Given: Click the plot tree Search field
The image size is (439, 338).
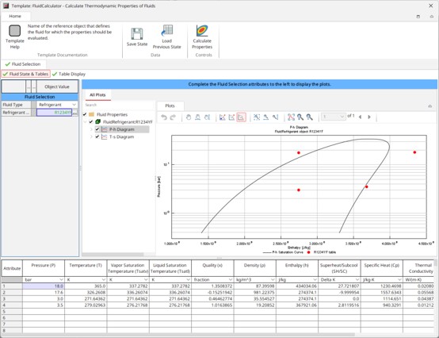Looking at the screenshot, I should point(119,105).
